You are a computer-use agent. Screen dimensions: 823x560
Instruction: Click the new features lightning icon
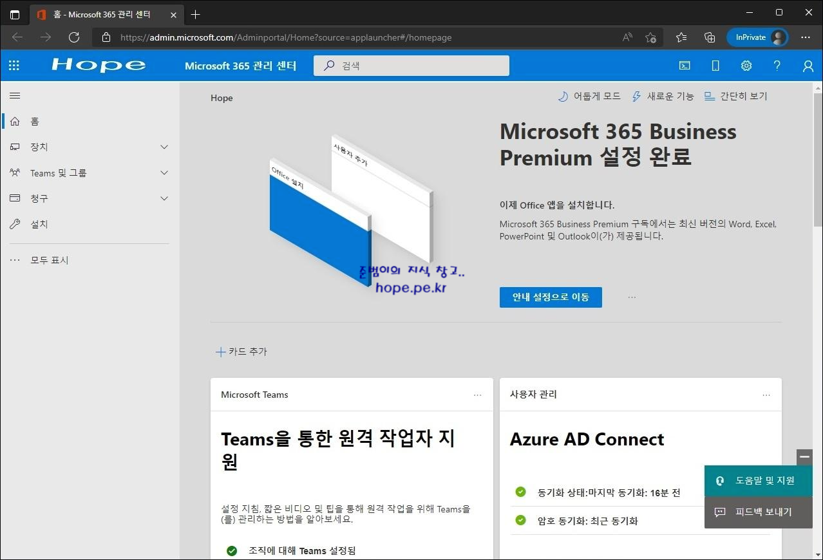point(636,96)
